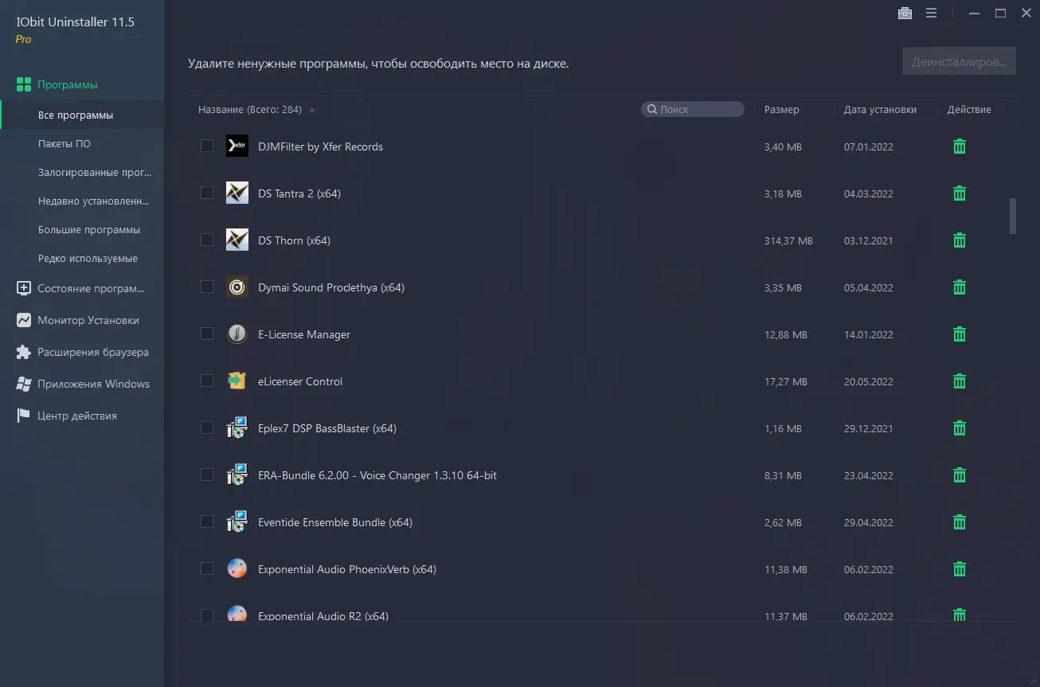Open the gift box icon in the titlebar
The image size is (1040, 687).
[x=905, y=14]
